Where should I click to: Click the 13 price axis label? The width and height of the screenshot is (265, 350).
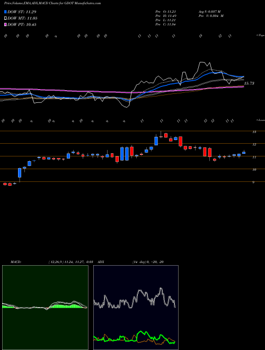pos(254,132)
